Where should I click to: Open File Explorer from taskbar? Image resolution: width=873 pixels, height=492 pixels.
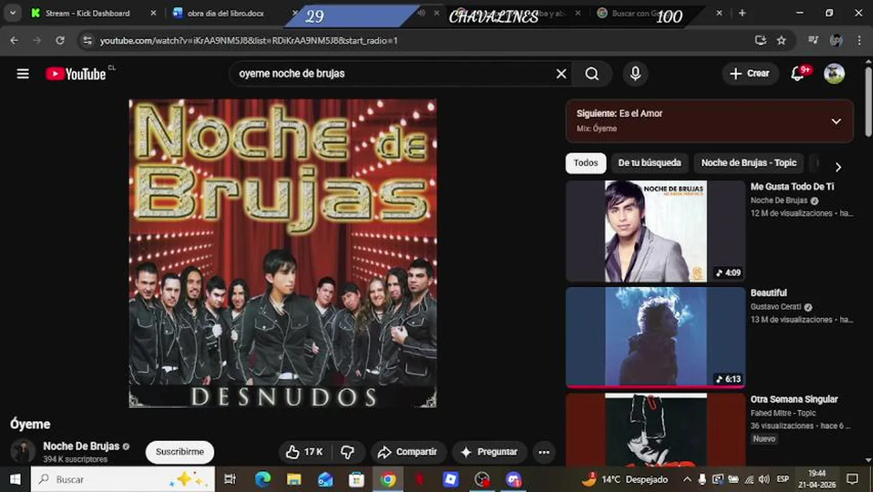(294, 479)
